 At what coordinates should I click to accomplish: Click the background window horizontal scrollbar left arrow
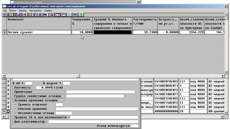pos(4,116)
